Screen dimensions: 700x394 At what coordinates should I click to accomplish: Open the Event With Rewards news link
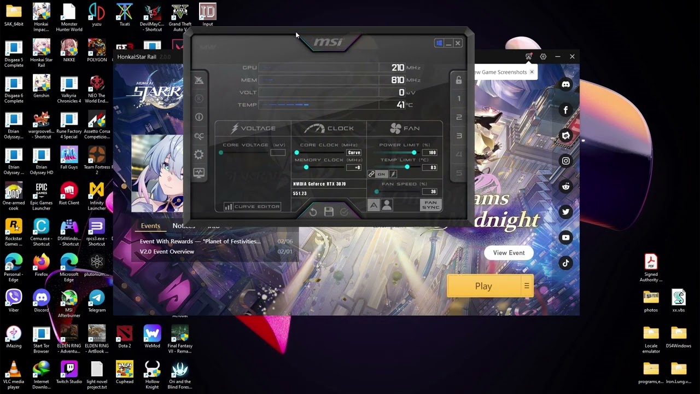(200, 241)
